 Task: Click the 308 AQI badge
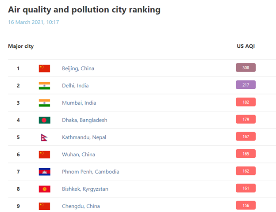[x=246, y=68]
